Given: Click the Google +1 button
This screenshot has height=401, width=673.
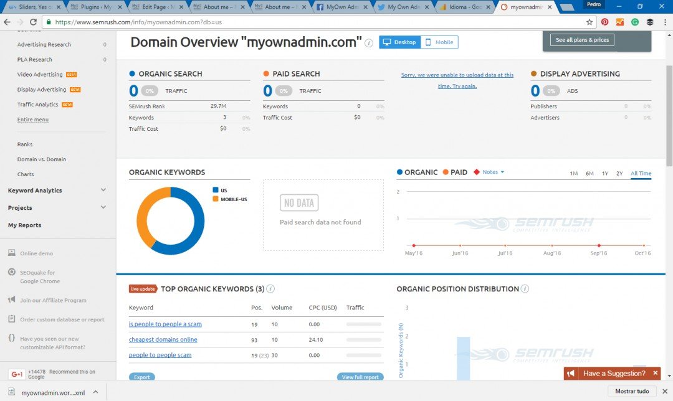Looking at the screenshot, I should click(x=17, y=374).
